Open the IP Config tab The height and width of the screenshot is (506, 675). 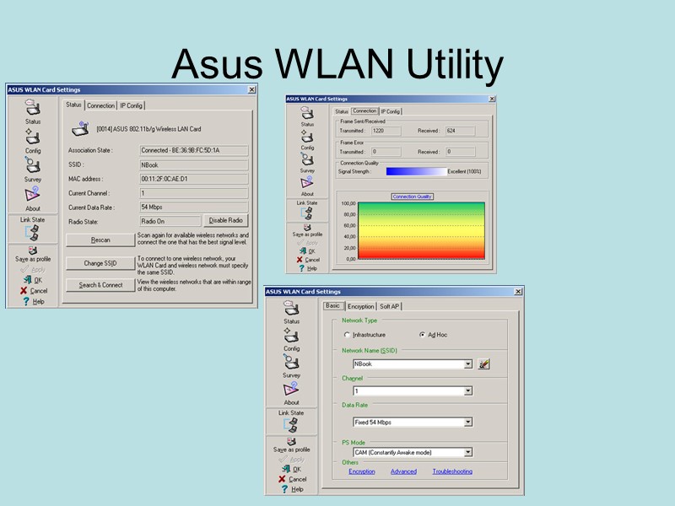pos(131,105)
